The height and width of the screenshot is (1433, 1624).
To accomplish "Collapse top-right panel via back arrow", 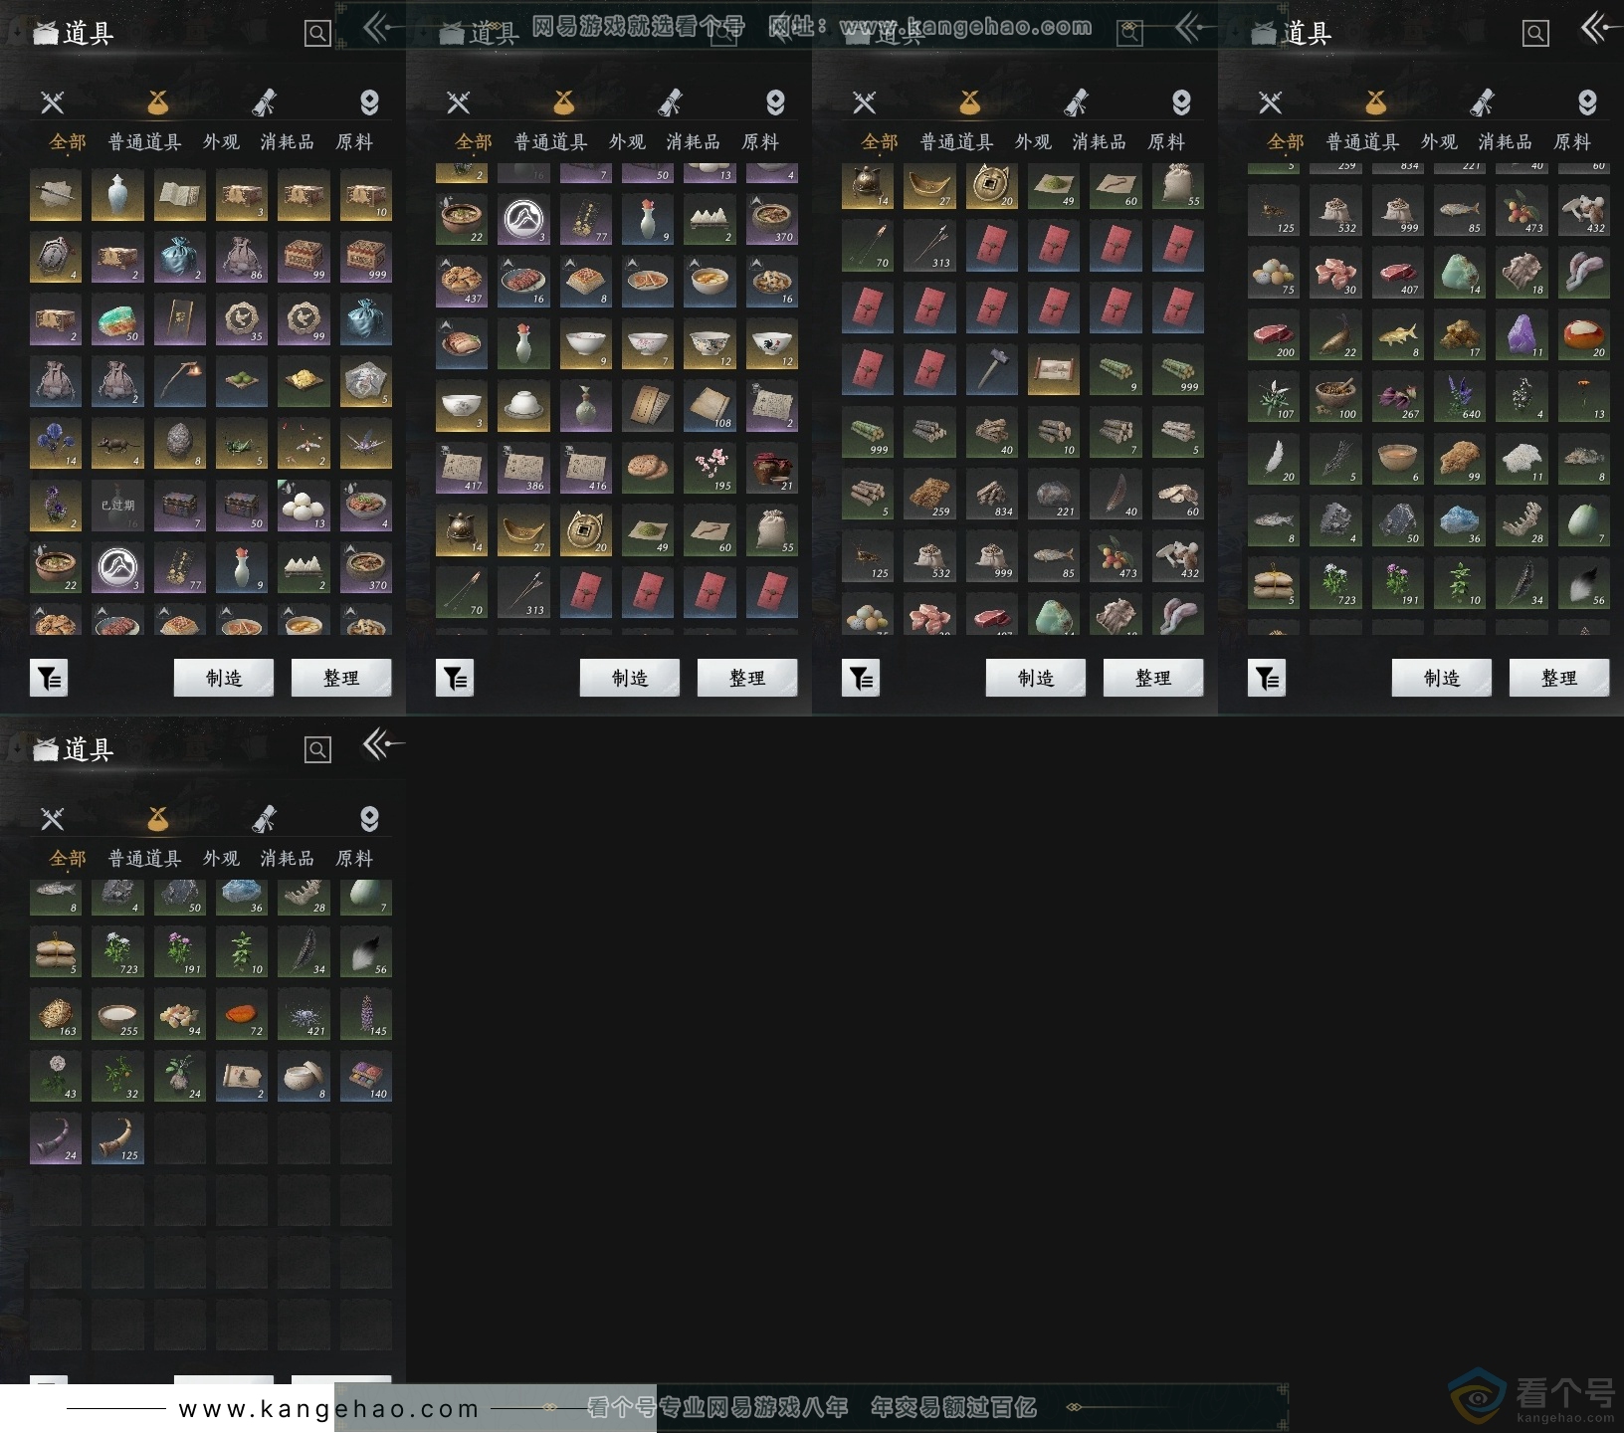I will [x=1601, y=28].
